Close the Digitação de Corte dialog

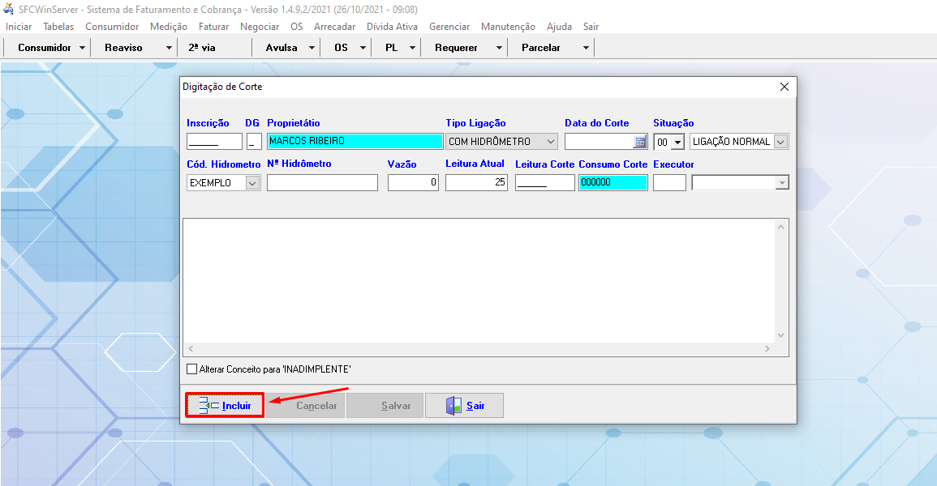[x=784, y=87]
